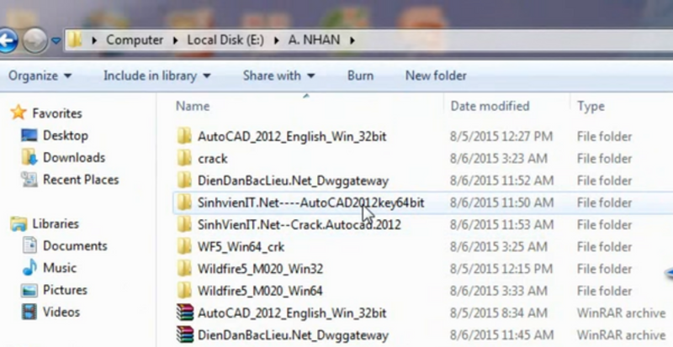
Task: Click the folder icon beside crack
Action: 184,158
